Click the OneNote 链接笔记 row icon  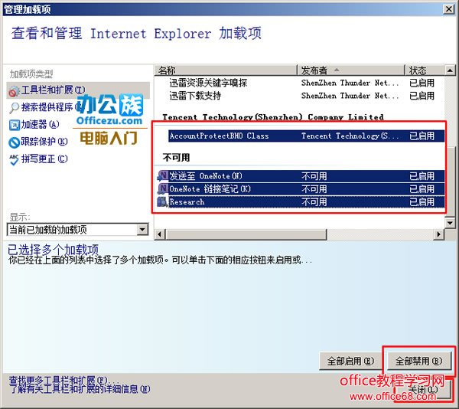click(x=162, y=189)
